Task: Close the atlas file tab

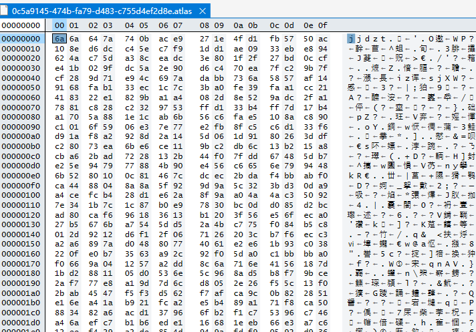Action: (203, 11)
